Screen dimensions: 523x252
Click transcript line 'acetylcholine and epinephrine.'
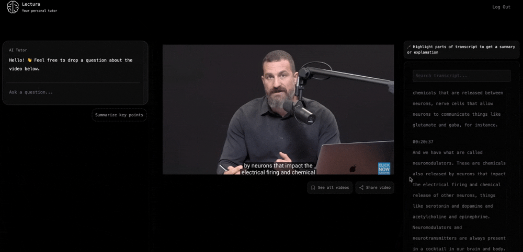click(x=451, y=217)
